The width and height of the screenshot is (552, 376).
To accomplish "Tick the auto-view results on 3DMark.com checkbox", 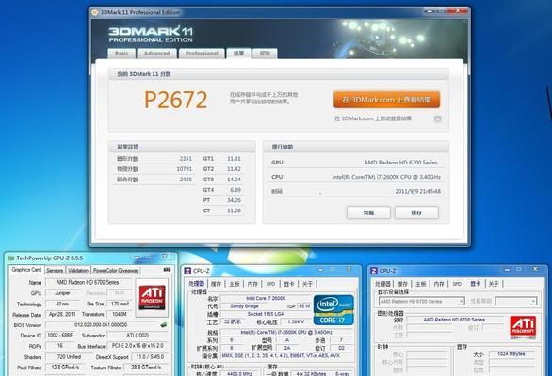I will (437, 118).
